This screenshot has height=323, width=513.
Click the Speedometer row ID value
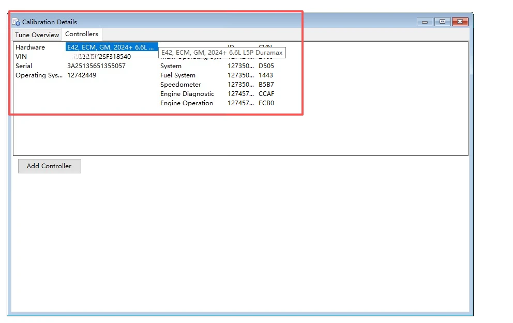click(241, 85)
